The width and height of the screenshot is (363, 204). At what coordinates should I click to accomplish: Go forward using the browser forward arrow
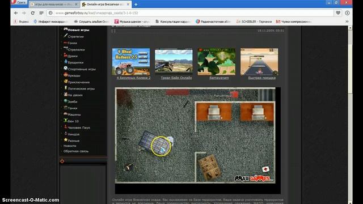[x=24, y=13]
